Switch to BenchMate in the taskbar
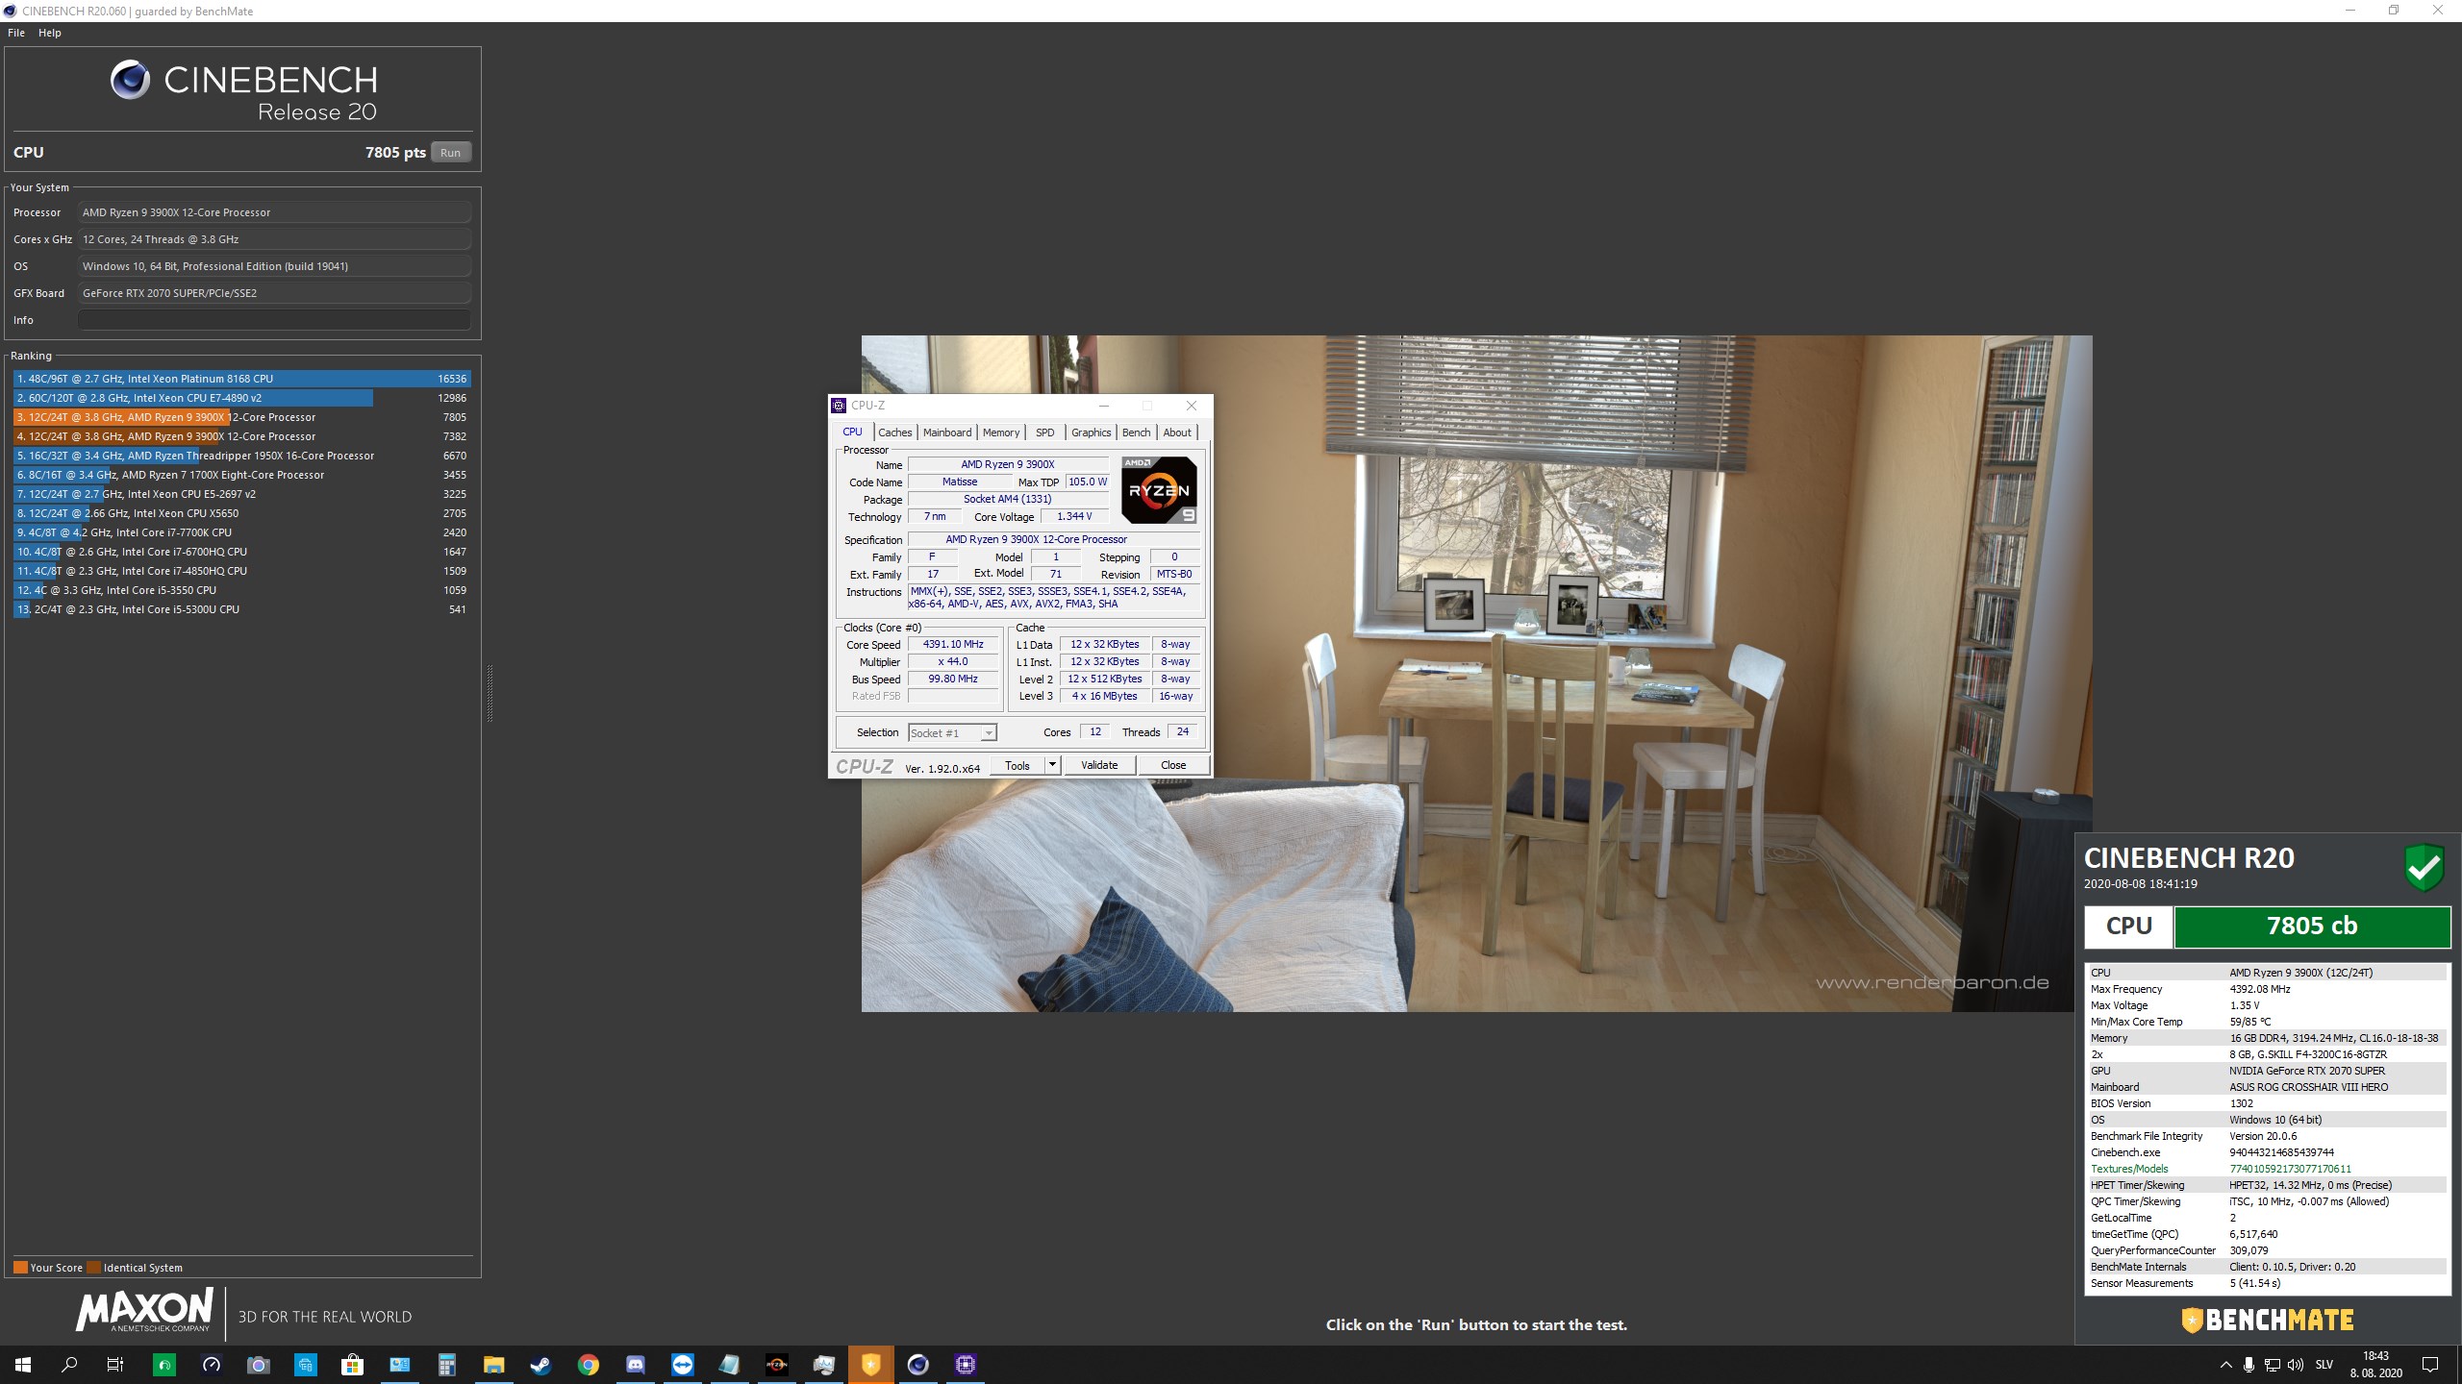This screenshot has height=1384, width=2462. [x=870, y=1365]
